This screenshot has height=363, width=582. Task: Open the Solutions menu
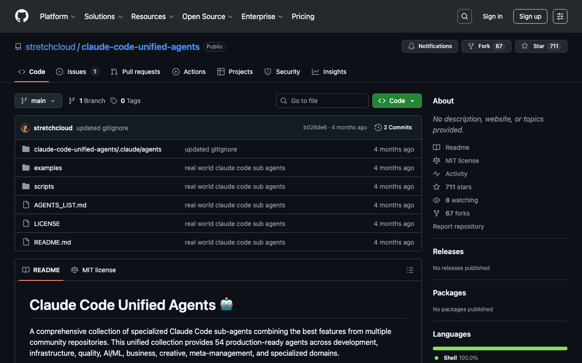click(x=104, y=16)
